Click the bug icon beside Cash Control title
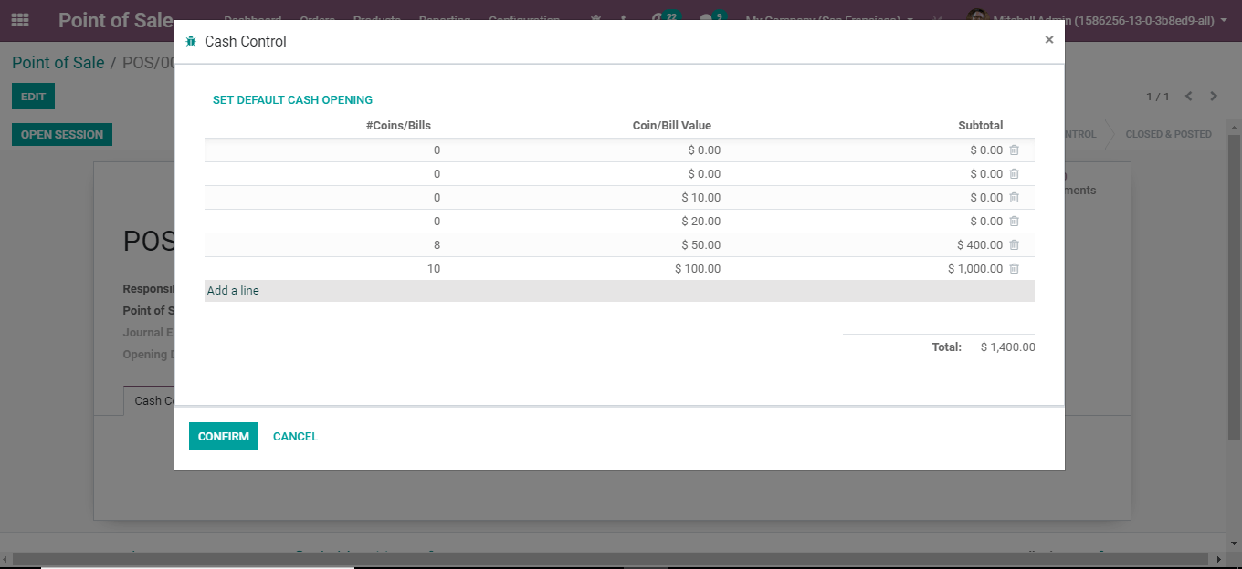This screenshot has width=1242, height=569. tap(191, 42)
